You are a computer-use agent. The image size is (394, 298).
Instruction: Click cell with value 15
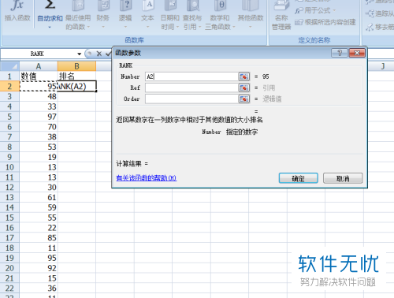coord(39,278)
